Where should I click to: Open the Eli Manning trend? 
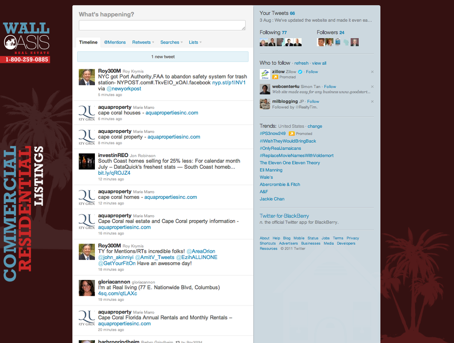tap(271, 170)
